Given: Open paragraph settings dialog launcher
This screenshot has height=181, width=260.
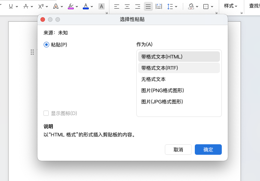Looking at the screenshot, I should tap(216, 13).
